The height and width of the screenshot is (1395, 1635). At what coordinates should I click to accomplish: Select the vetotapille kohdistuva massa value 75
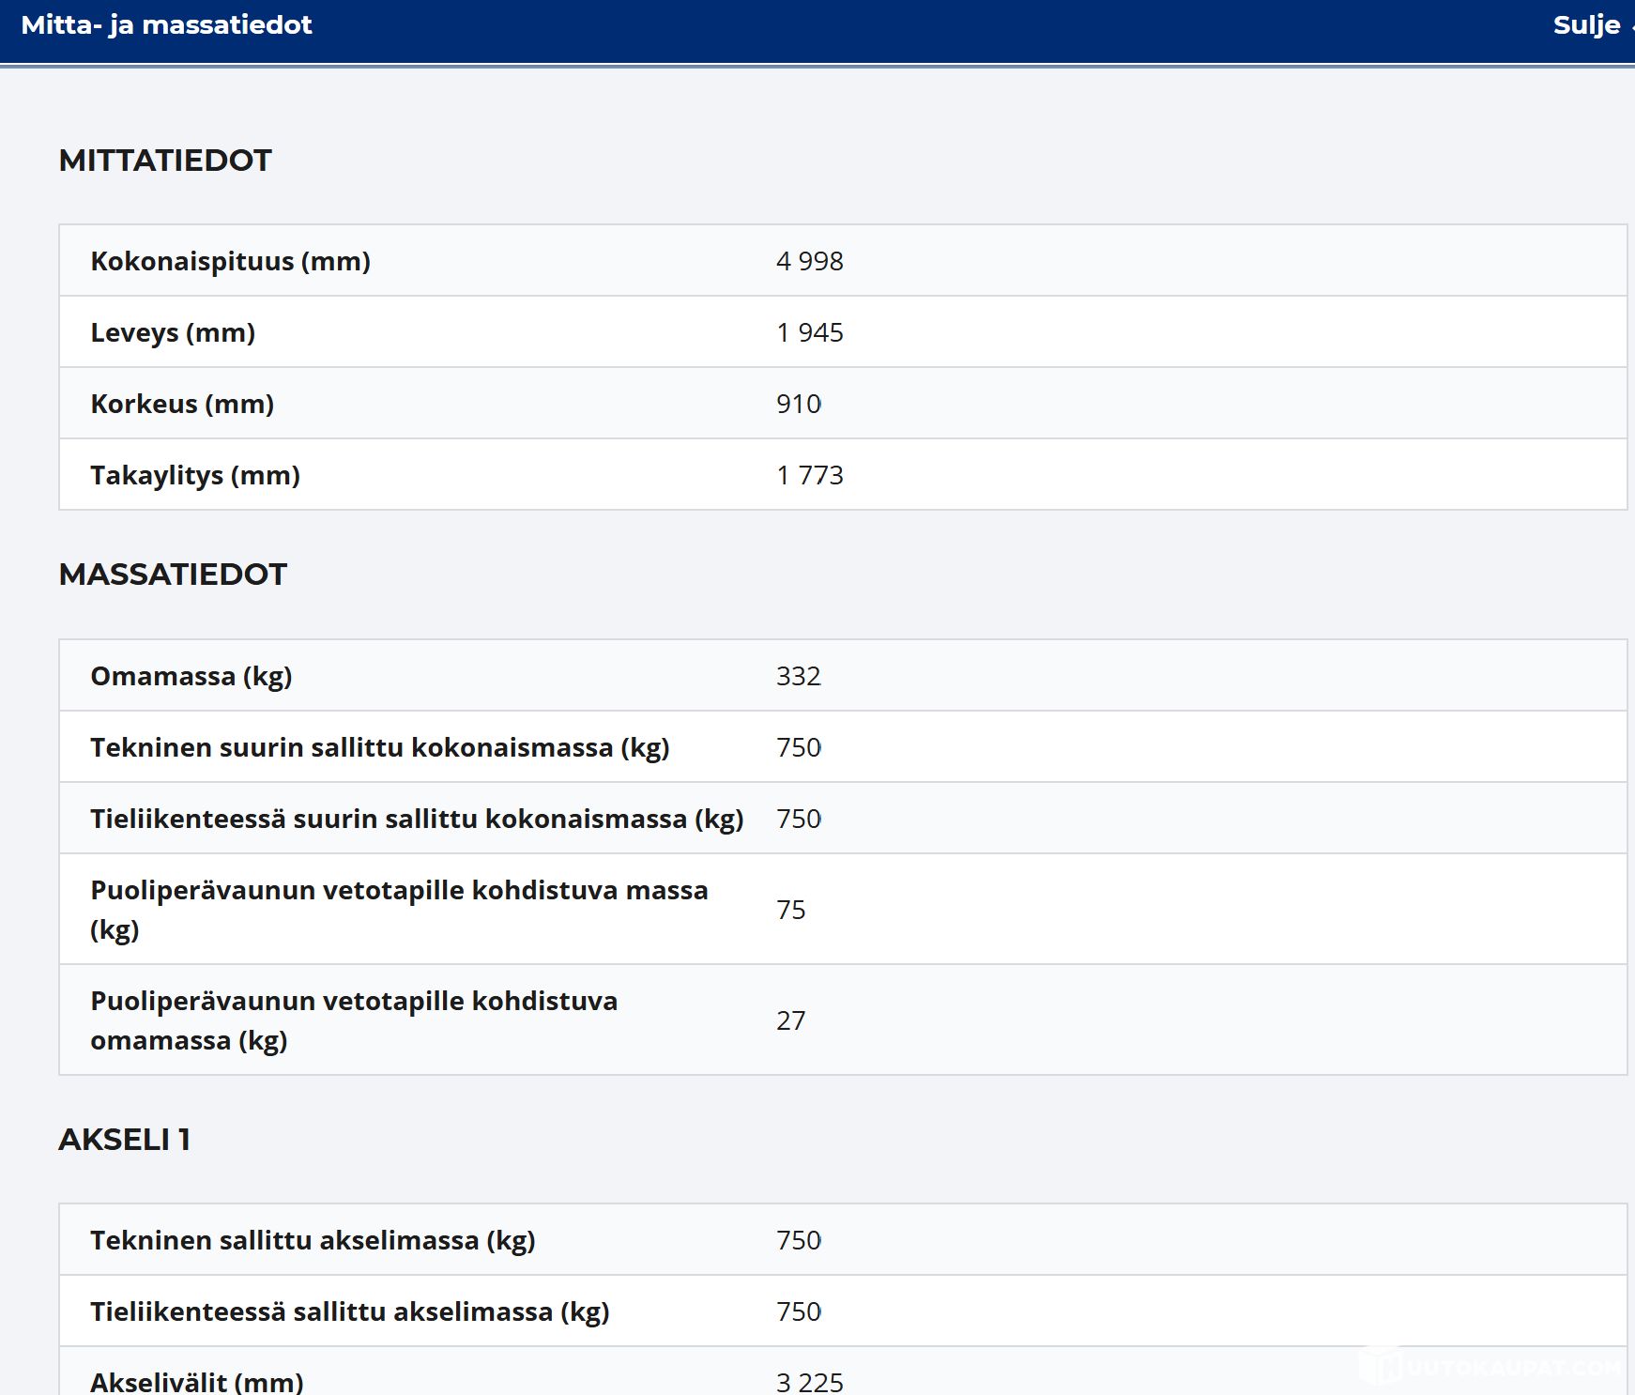pos(790,910)
